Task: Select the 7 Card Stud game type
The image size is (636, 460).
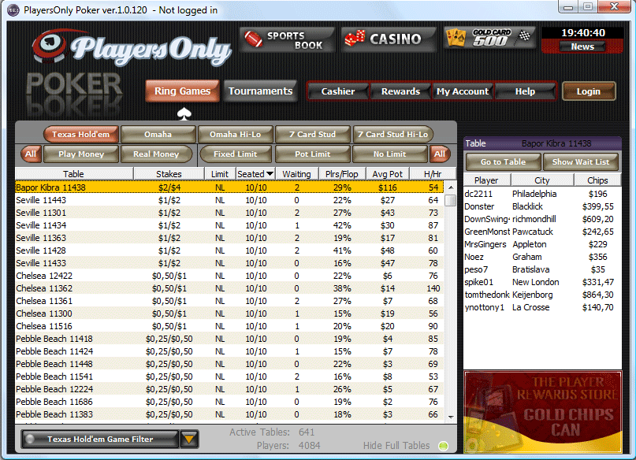Action: pyautogui.click(x=312, y=134)
